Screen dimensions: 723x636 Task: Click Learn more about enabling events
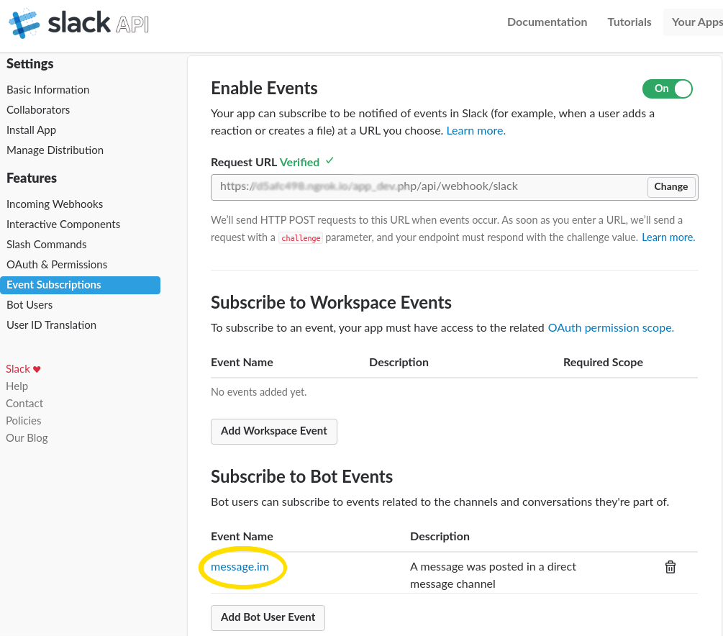point(476,131)
